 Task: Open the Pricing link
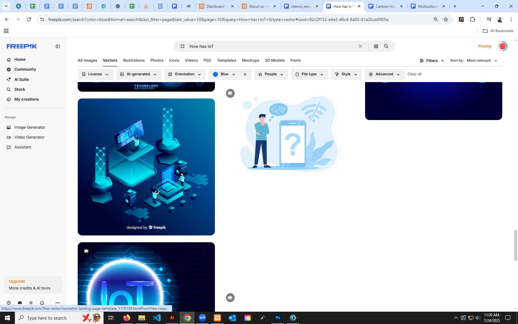[484, 46]
